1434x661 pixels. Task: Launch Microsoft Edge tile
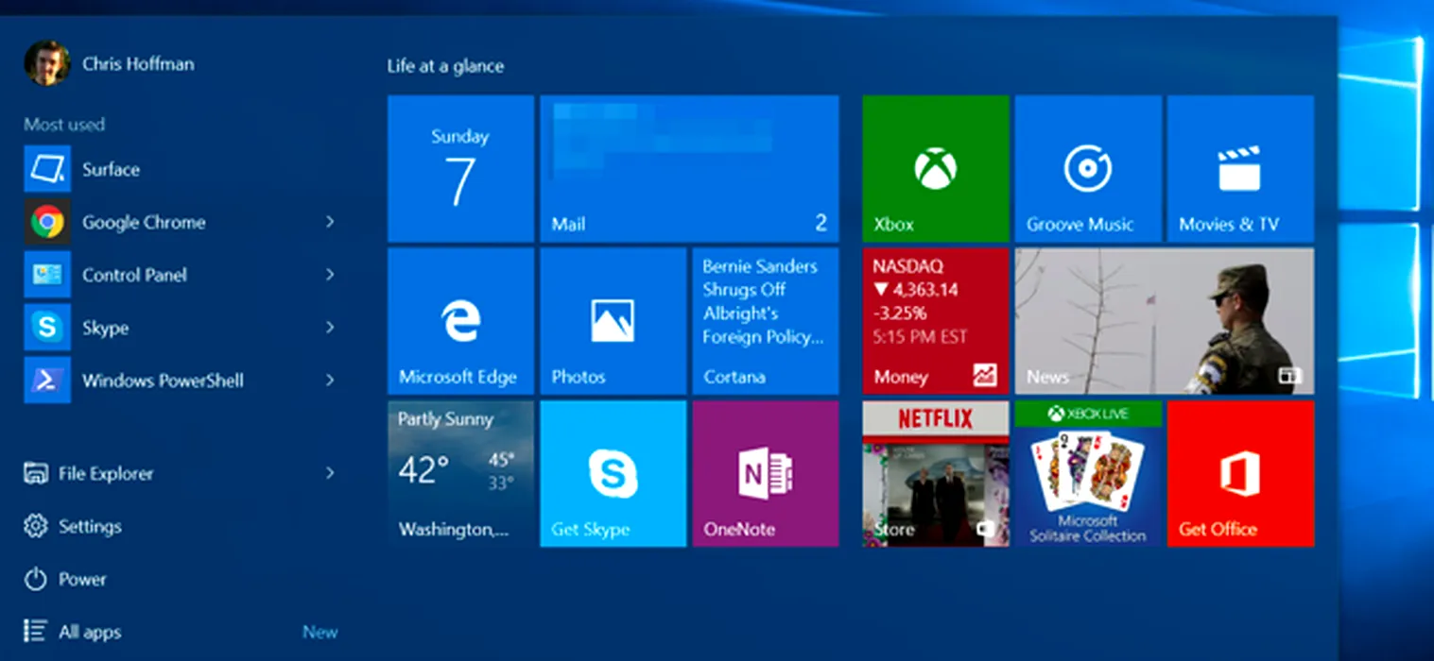tap(460, 321)
